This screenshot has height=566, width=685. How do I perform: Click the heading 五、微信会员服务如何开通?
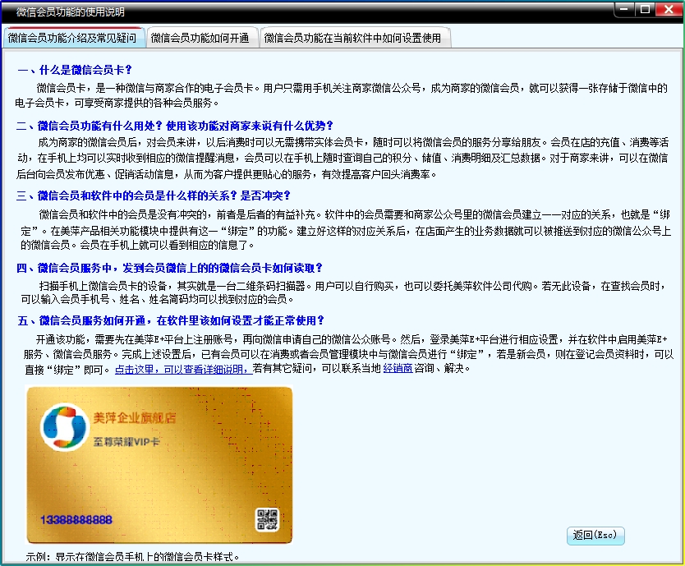(170, 320)
